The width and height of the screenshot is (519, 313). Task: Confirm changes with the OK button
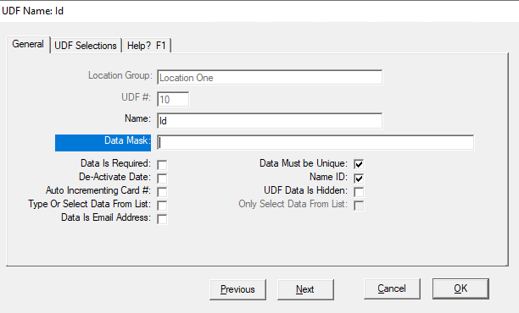point(460,289)
